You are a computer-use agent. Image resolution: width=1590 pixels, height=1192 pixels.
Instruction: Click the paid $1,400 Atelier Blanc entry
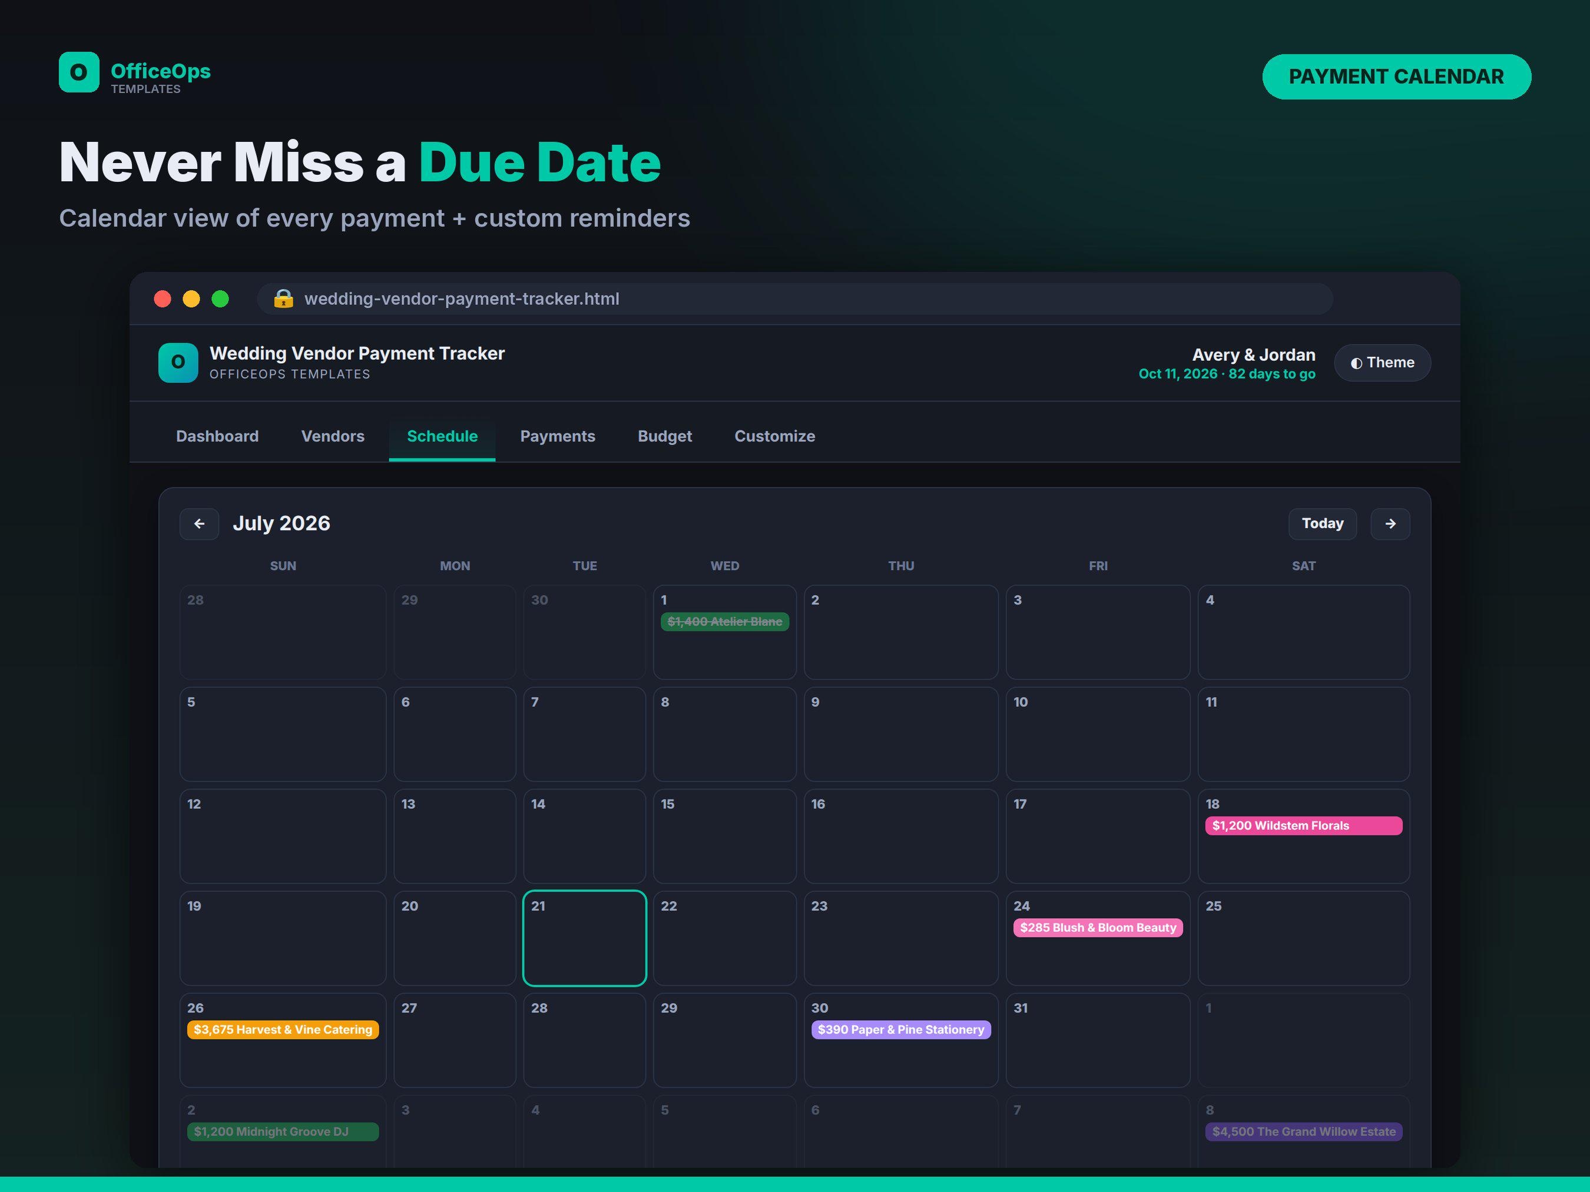(x=724, y=622)
